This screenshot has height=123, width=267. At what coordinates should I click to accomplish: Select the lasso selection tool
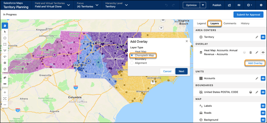pyautogui.click(x=5, y=57)
